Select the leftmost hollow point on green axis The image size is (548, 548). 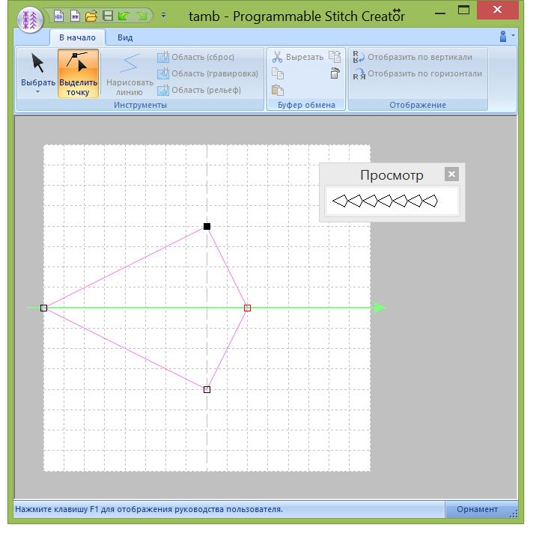[x=43, y=308]
